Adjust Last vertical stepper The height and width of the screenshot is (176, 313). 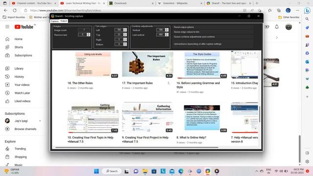[x=167, y=35]
